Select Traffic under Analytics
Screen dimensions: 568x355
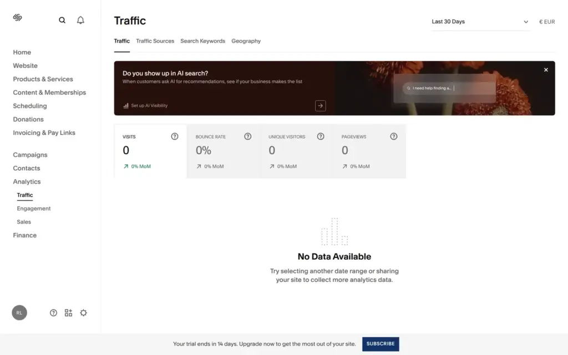(x=24, y=195)
